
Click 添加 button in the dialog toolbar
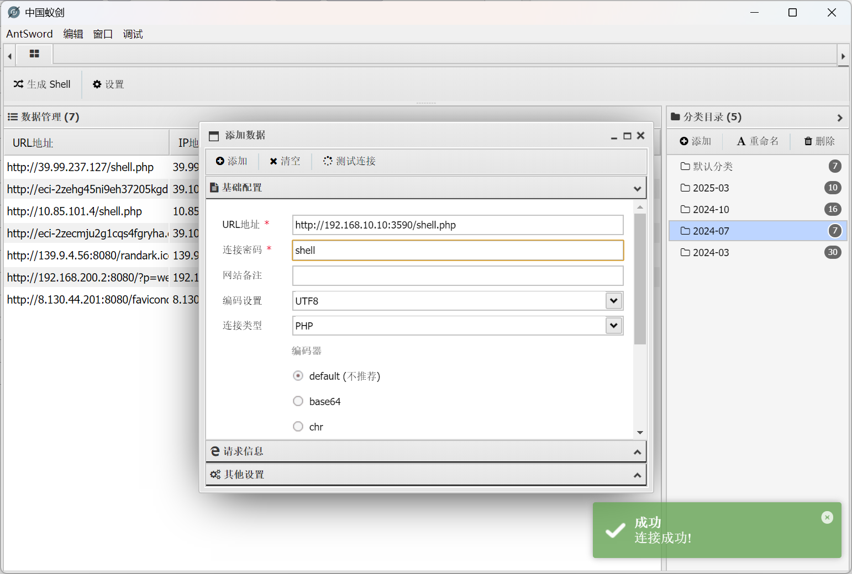[232, 161]
